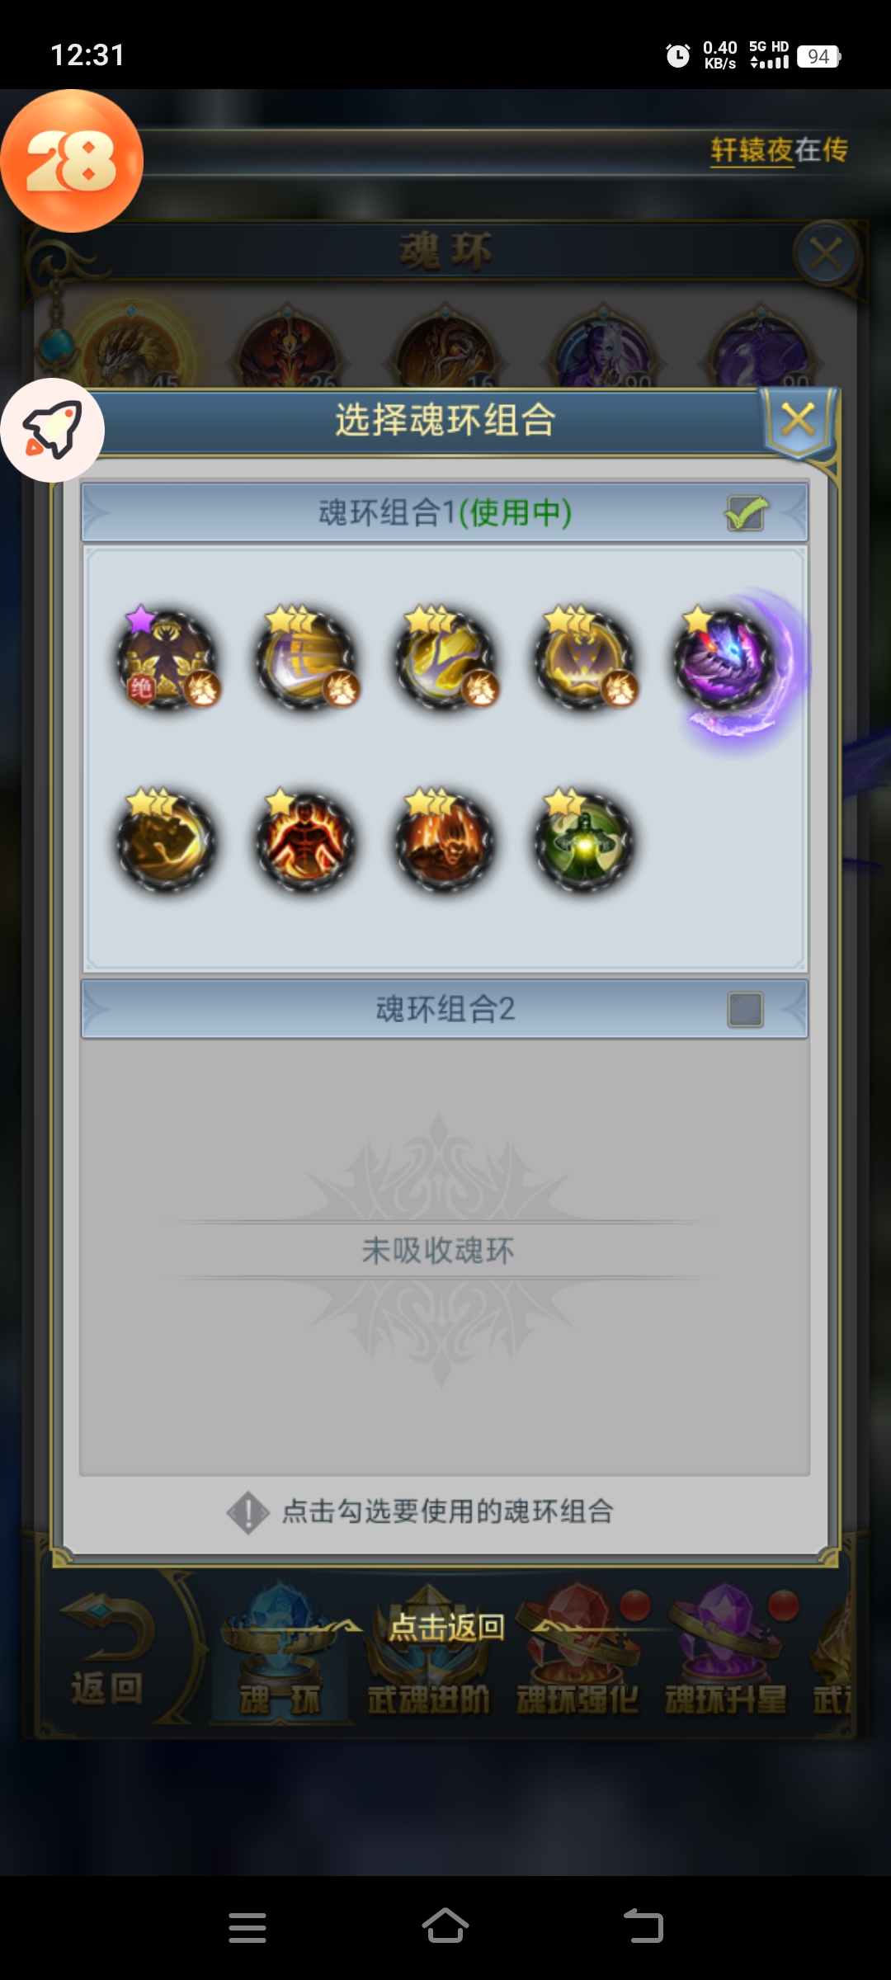
Task: Expand the 魂环组合2 header bar
Action: tap(445, 1009)
